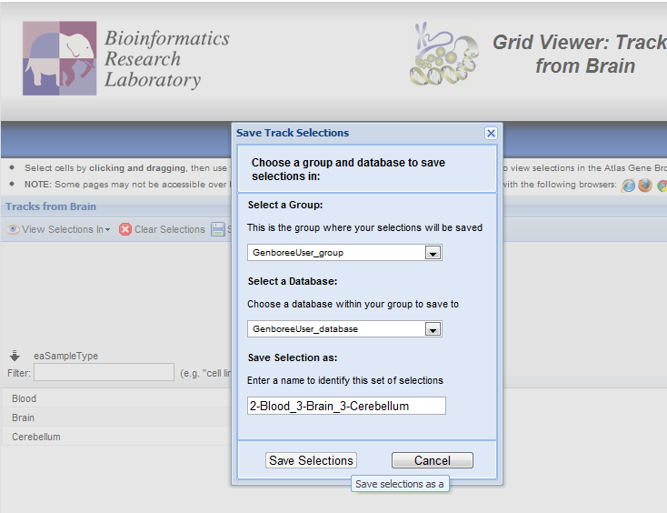Open the GenboreeUser_database dropdown
The height and width of the screenshot is (513, 667).
tap(433, 329)
